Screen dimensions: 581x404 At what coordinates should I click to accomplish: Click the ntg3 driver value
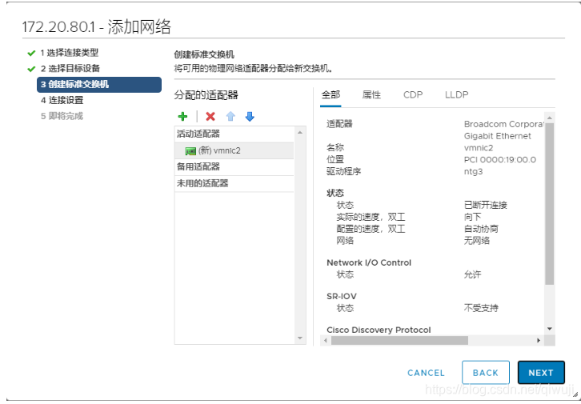[x=473, y=172]
